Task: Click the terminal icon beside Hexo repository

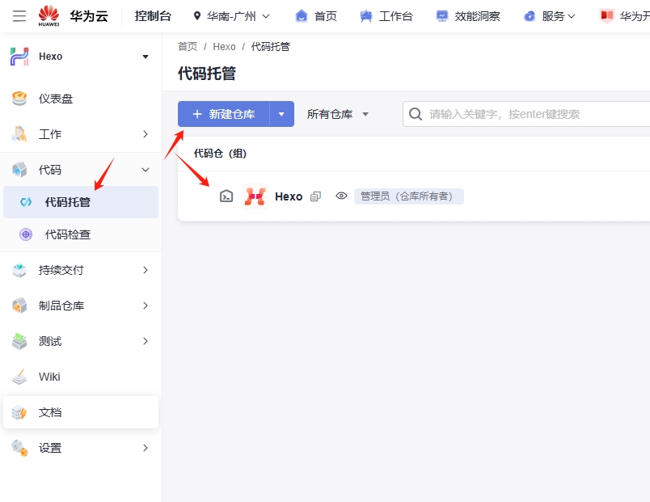Action: (x=226, y=196)
